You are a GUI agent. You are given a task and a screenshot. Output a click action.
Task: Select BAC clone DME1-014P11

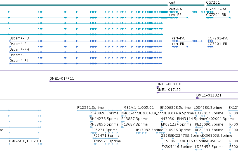(x=62, y=79)
